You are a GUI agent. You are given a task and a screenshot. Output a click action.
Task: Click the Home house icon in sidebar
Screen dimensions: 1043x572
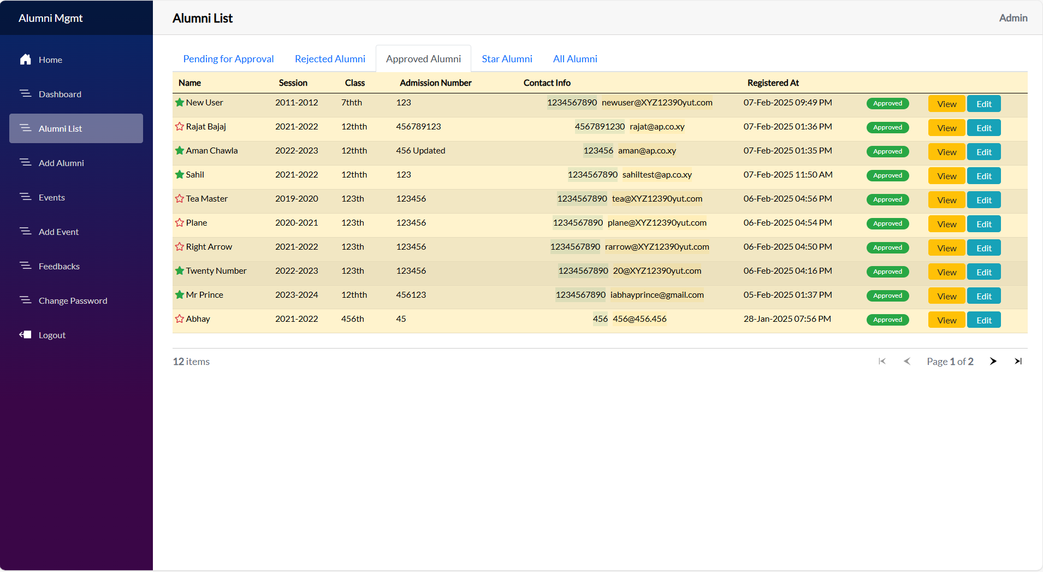coord(26,60)
